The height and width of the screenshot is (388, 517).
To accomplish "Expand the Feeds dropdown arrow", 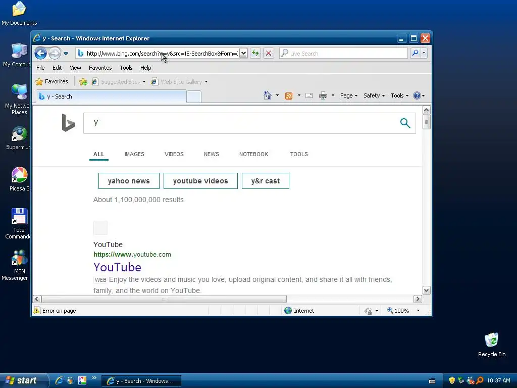I will point(299,95).
